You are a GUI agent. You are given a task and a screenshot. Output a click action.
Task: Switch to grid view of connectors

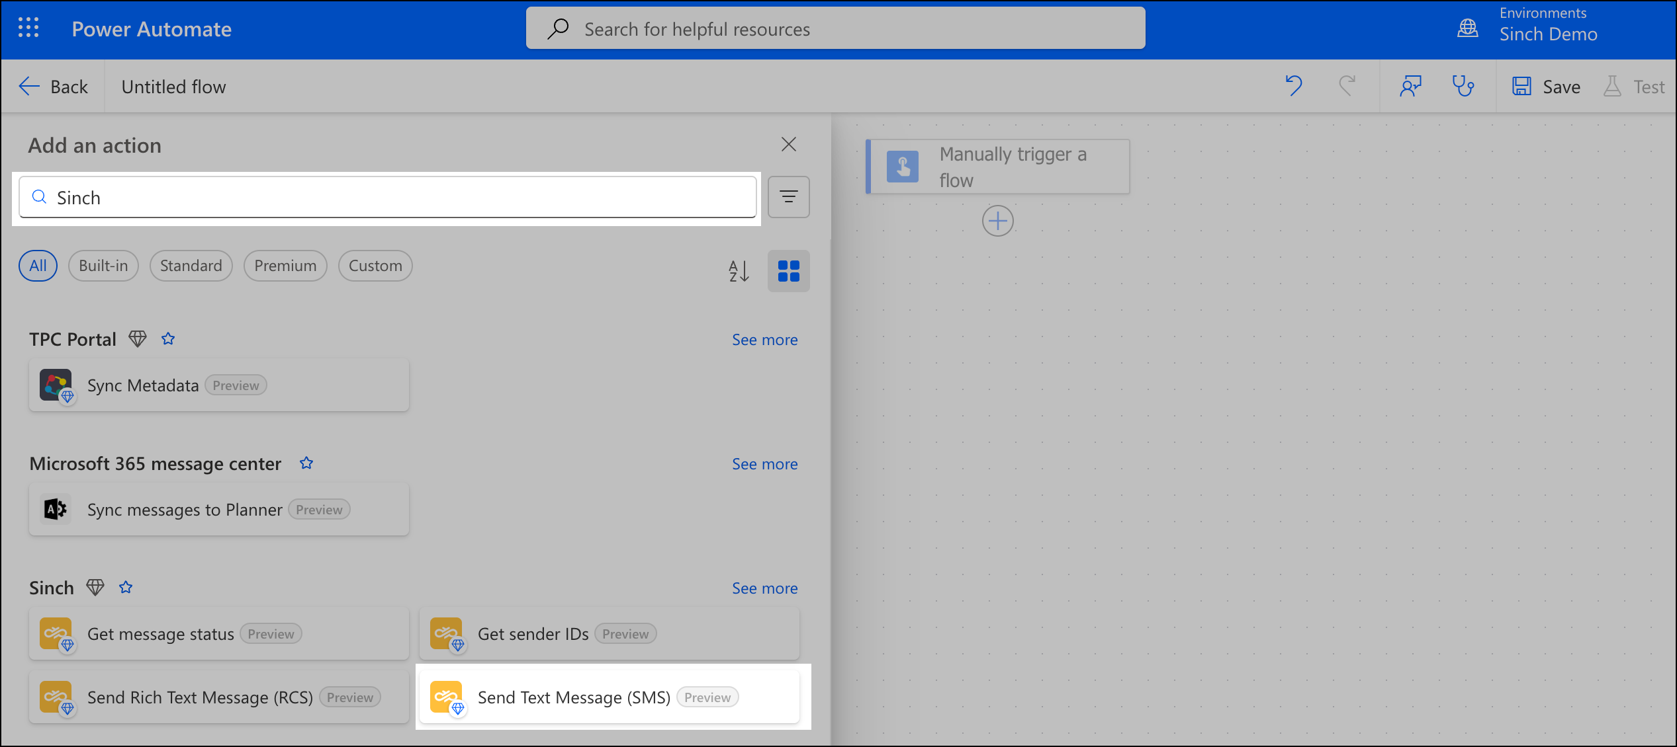788,271
